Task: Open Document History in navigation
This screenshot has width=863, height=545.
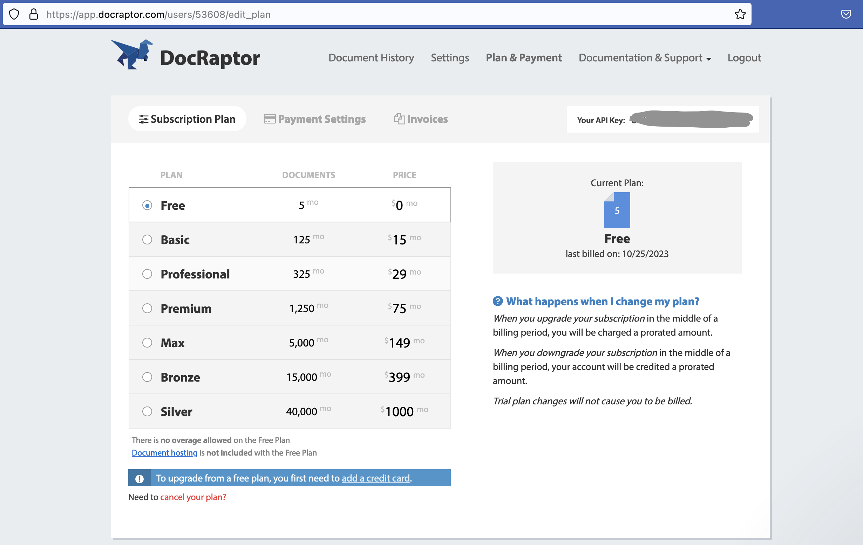Action: tap(371, 58)
